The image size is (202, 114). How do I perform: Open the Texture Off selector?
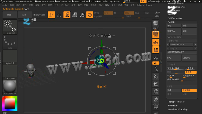point(10,73)
